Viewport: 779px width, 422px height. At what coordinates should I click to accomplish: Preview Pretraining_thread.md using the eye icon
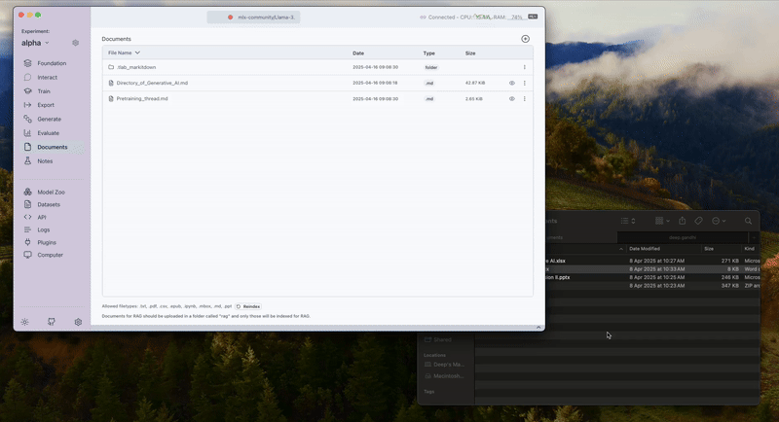pos(512,99)
